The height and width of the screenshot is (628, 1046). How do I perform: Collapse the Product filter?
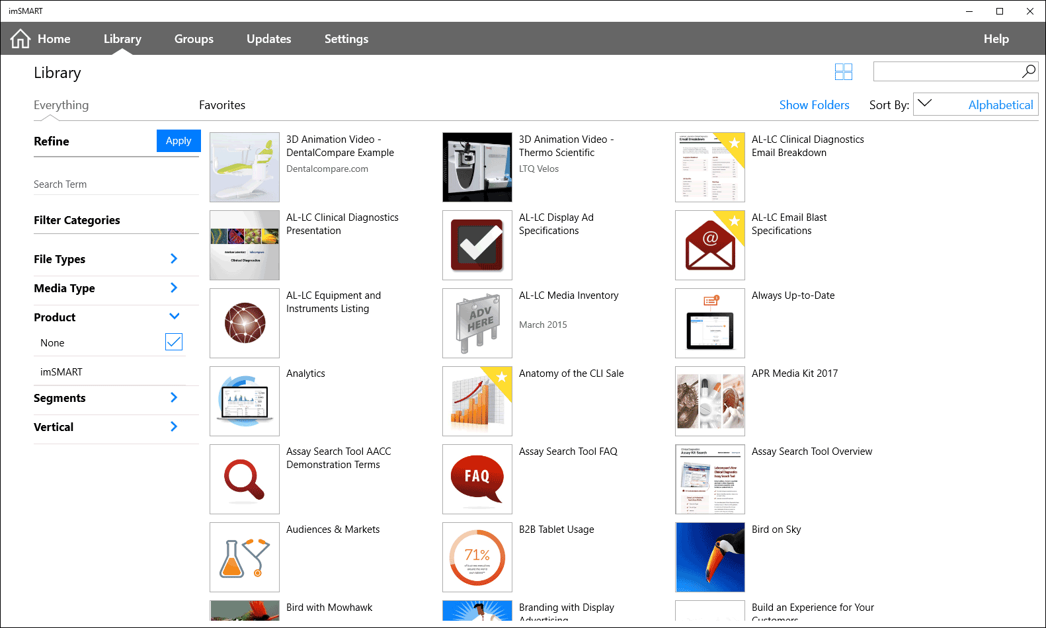175,317
